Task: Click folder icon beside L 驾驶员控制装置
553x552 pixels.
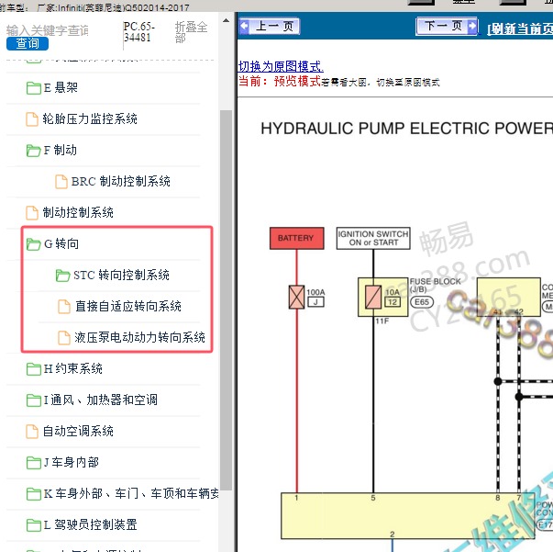Action: [x=34, y=525]
